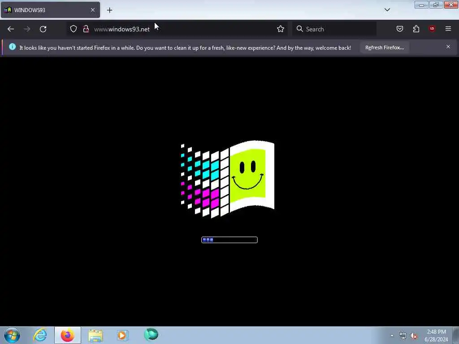This screenshot has height=344, width=459.
Task: Minimize the Firefox window
Action: click(x=421, y=5)
